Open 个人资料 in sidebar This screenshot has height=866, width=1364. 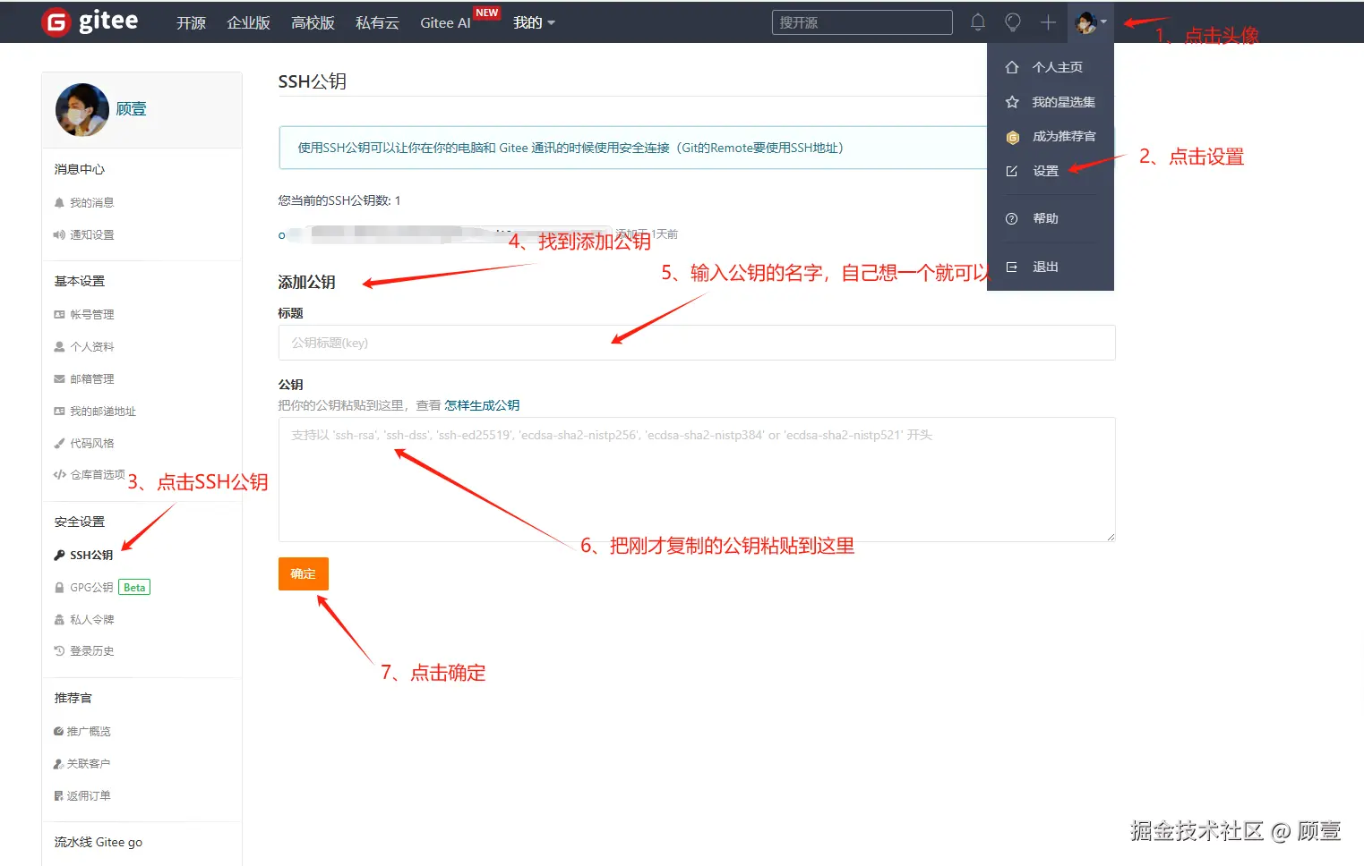point(91,347)
